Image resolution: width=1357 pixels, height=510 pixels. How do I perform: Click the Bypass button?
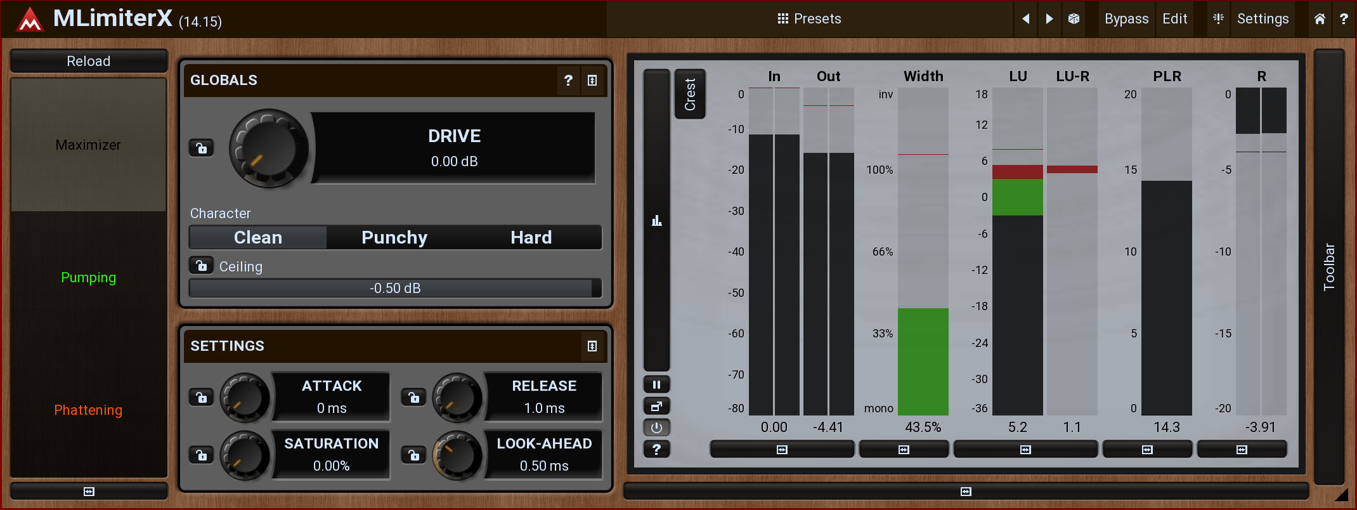pos(1126,19)
